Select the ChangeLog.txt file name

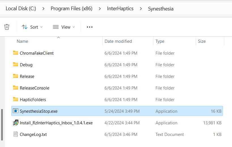[33, 135]
